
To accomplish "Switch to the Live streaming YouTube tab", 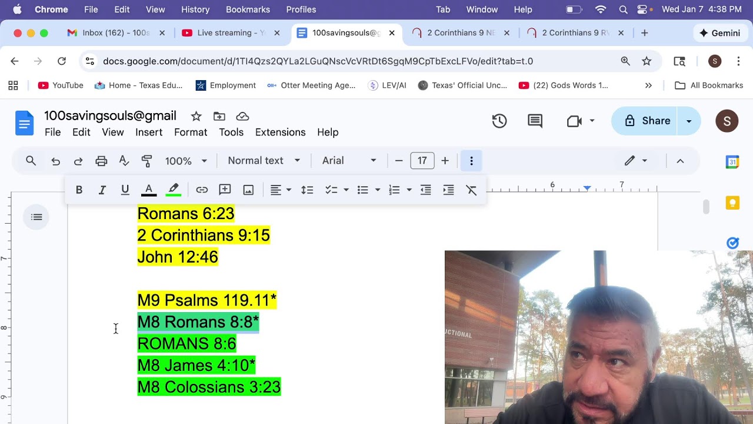I will tap(231, 33).
